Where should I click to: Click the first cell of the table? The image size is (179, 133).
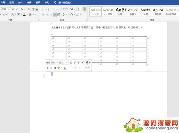click(x=59, y=38)
